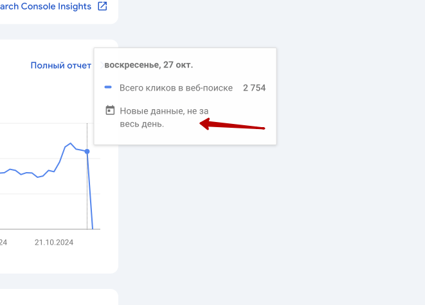Click the partially visible "24" axis label
Image resolution: width=425 pixels, height=305 pixels.
pyautogui.click(x=3, y=242)
